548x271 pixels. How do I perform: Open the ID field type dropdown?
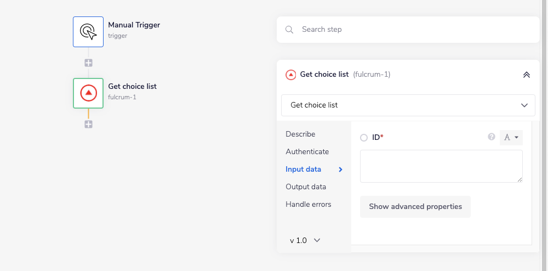pyautogui.click(x=511, y=138)
